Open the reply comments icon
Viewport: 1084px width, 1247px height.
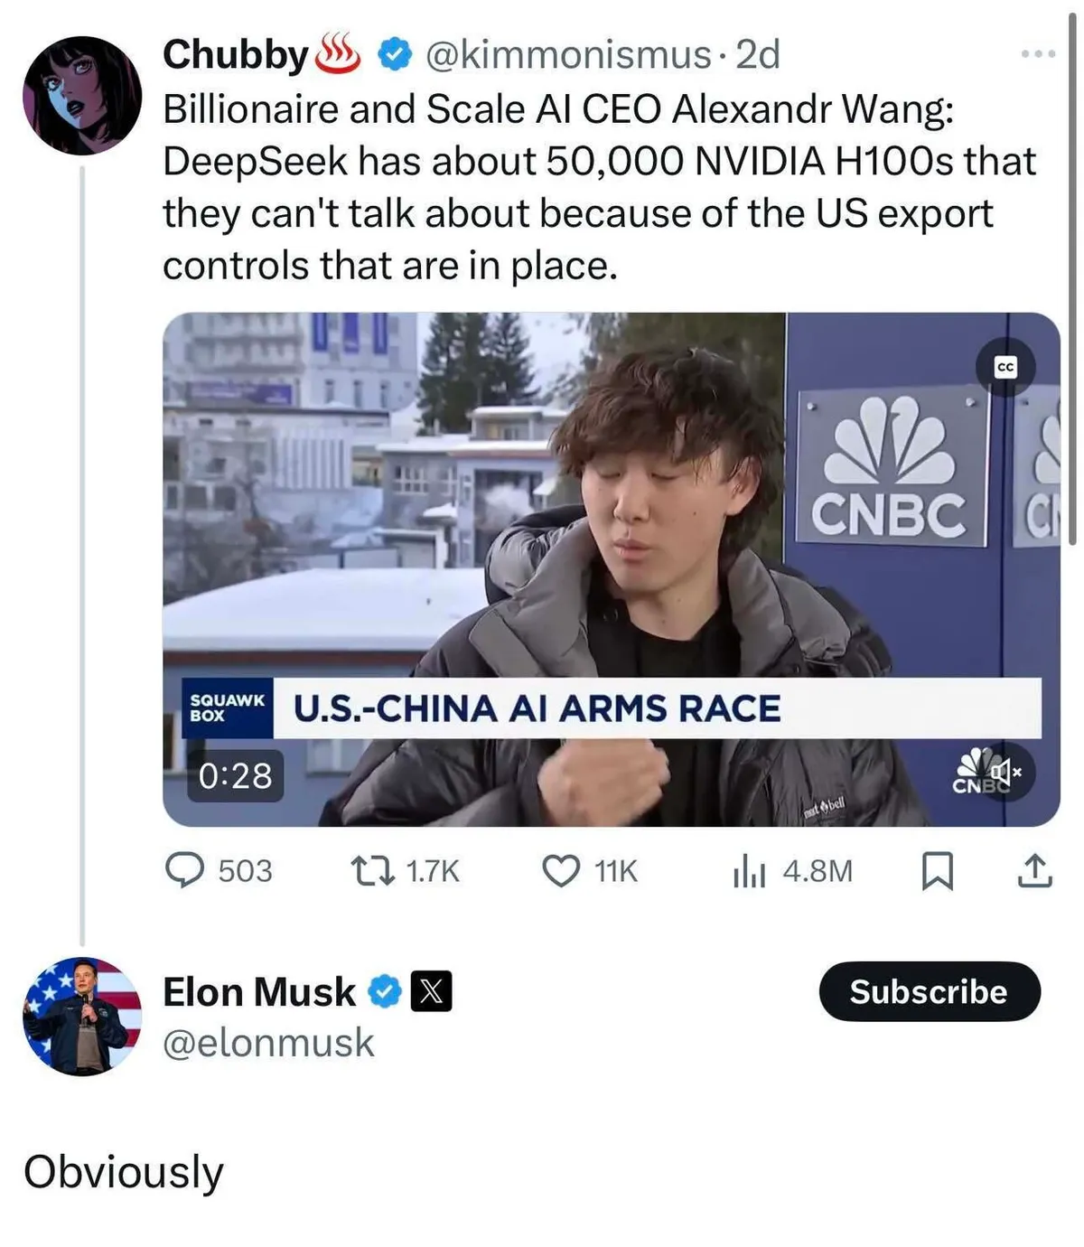coord(184,870)
